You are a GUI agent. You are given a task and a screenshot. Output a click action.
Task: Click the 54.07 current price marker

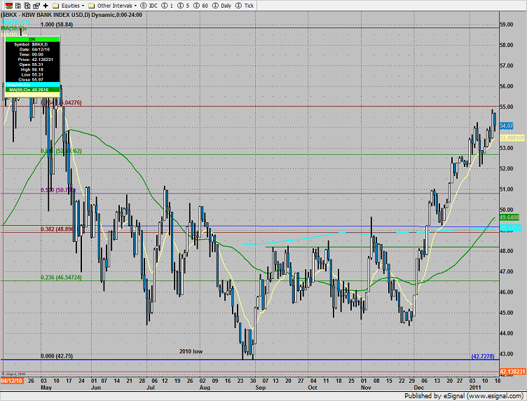pos(506,125)
